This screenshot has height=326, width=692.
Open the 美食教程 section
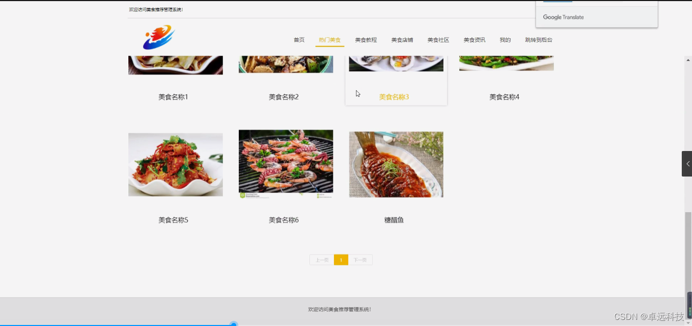(x=366, y=39)
